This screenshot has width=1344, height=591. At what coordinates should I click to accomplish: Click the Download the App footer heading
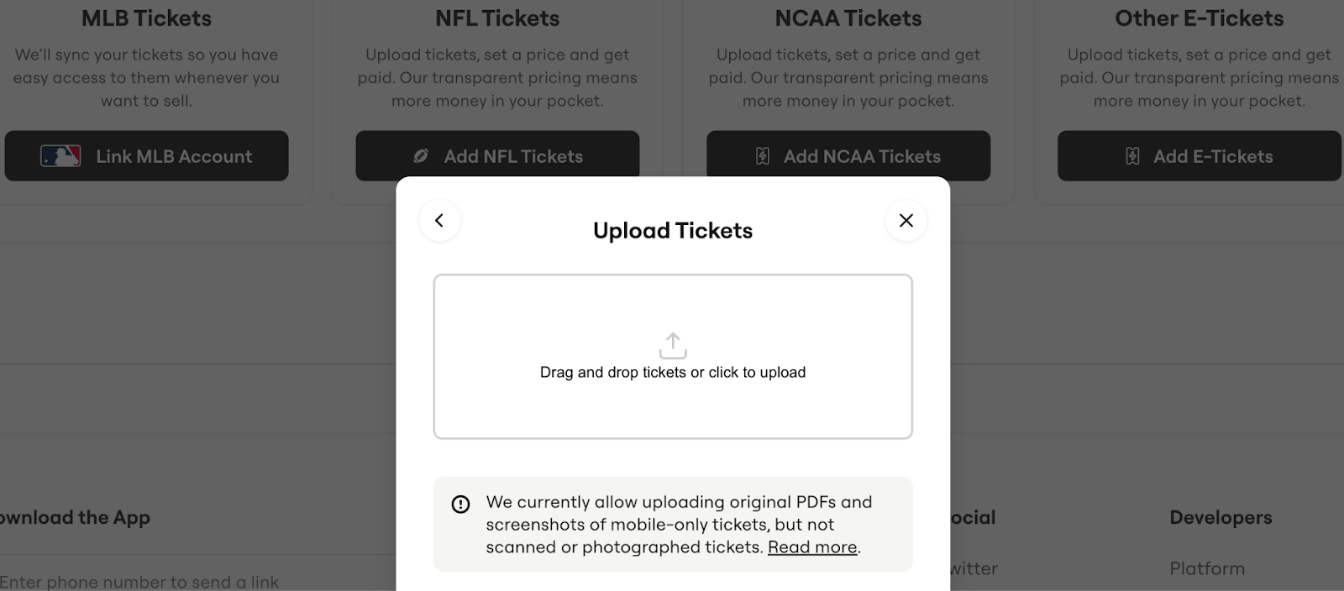pos(76,517)
